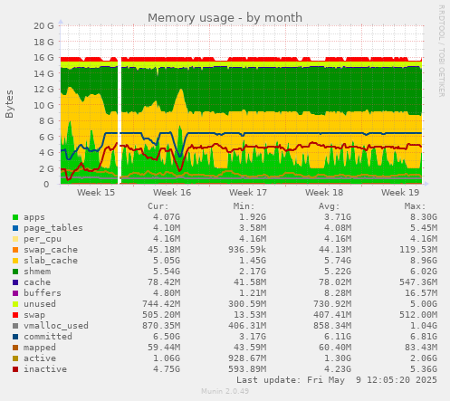
Task: Click the 'Munin 2.0.49' footer text
Action: [225, 391]
